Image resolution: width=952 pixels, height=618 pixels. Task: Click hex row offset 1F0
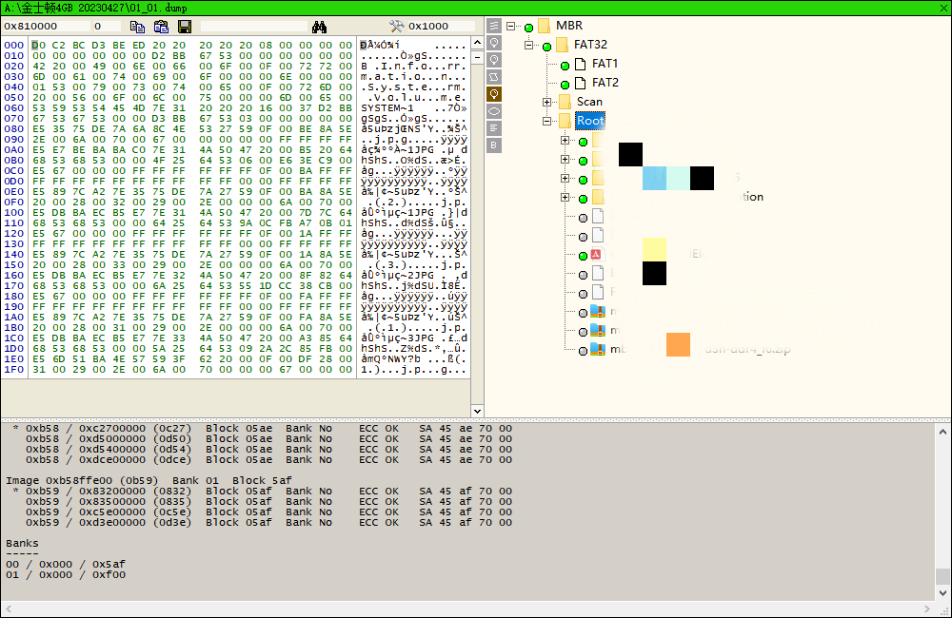tap(14, 369)
